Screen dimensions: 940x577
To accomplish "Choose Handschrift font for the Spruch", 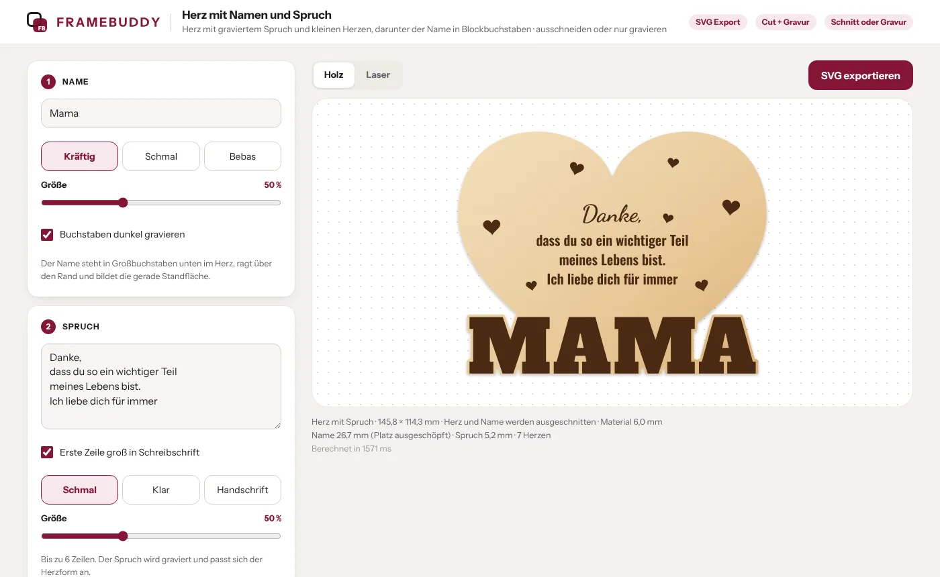I will point(242,490).
